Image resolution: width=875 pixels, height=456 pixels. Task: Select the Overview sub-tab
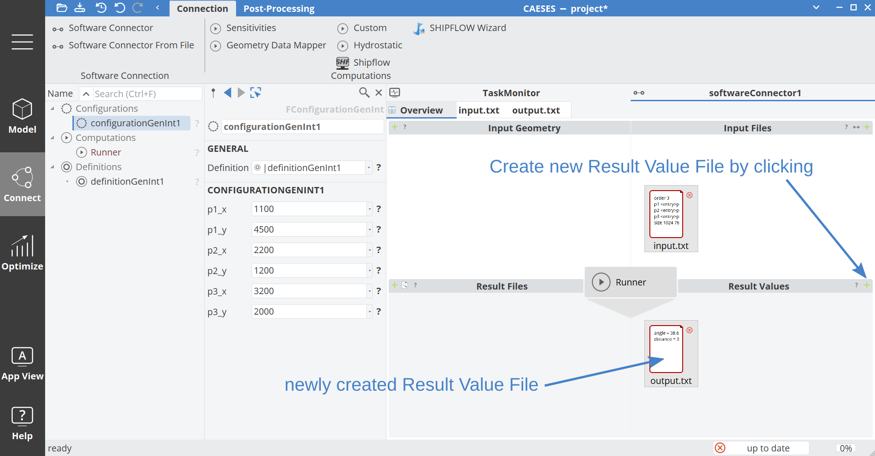(x=422, y=110)
